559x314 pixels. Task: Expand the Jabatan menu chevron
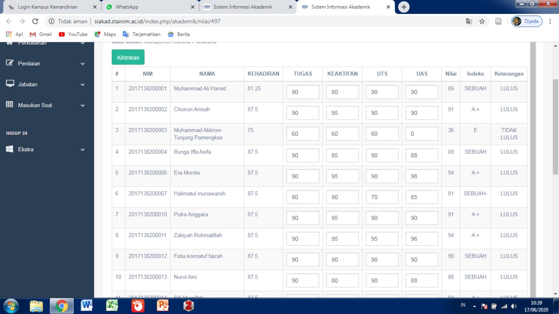coord(83,84)
